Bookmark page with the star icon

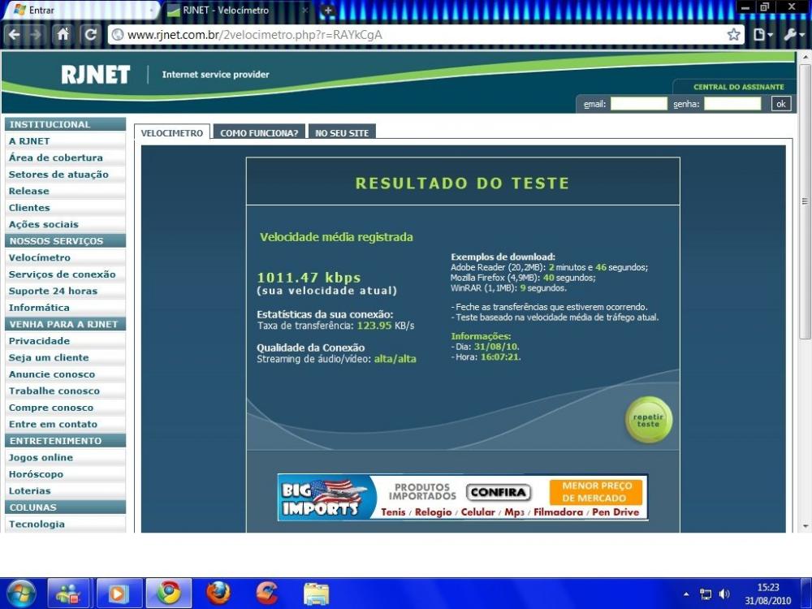click(x=733, y=35)
